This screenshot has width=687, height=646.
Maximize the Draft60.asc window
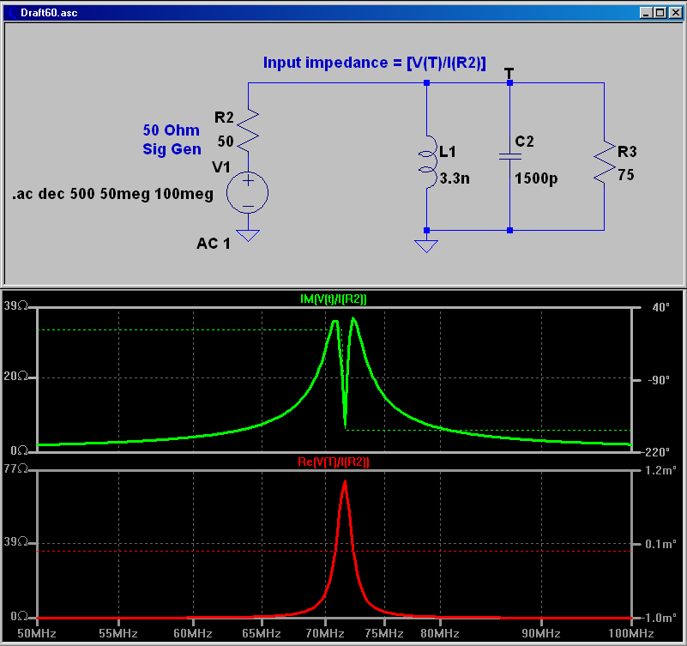click(x=660, y=13)
